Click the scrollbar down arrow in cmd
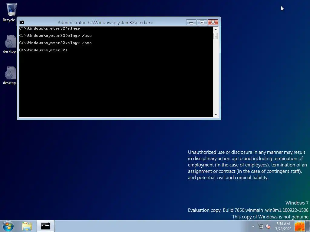310x232 pixels. (x=216, y=114)
